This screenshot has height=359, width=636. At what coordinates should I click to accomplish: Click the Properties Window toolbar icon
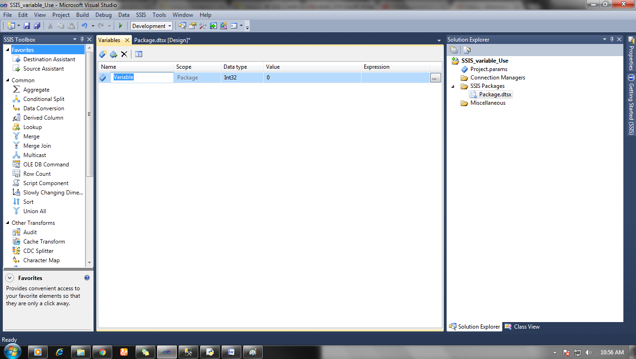tap(193, 26)
